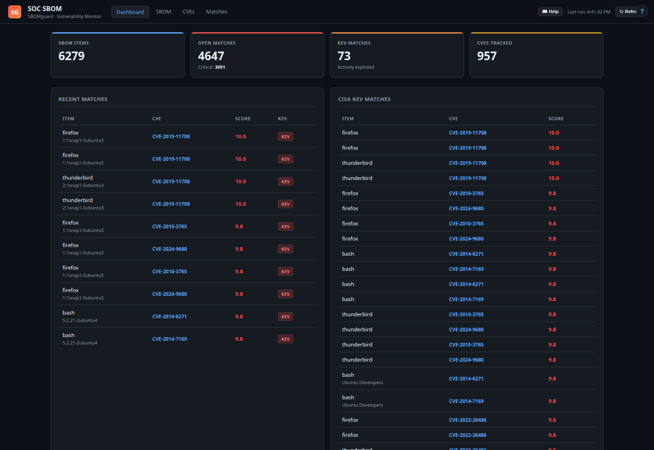The width and height of the screenshot is (654, 450).
Task: Open CVE-2014-6271 link in Recent Matches
Action: (170, 317)
